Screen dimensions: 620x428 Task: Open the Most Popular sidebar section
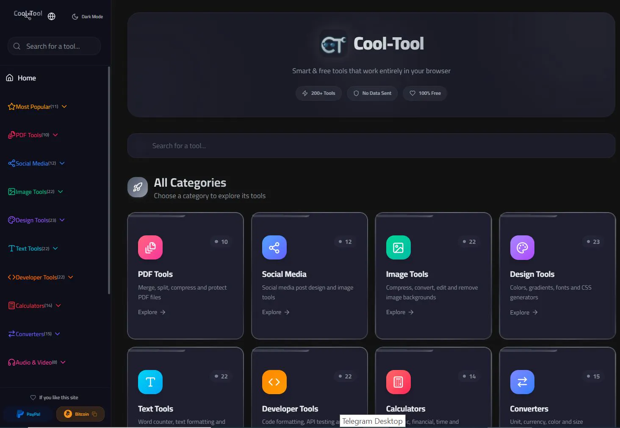click(37, 107)
